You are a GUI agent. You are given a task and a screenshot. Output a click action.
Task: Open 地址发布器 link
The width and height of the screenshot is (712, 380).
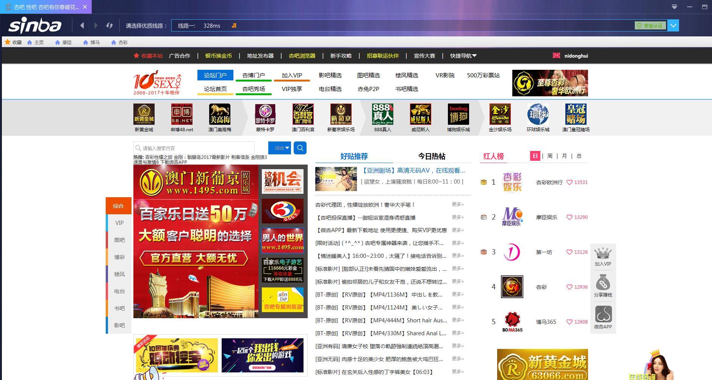260,56
